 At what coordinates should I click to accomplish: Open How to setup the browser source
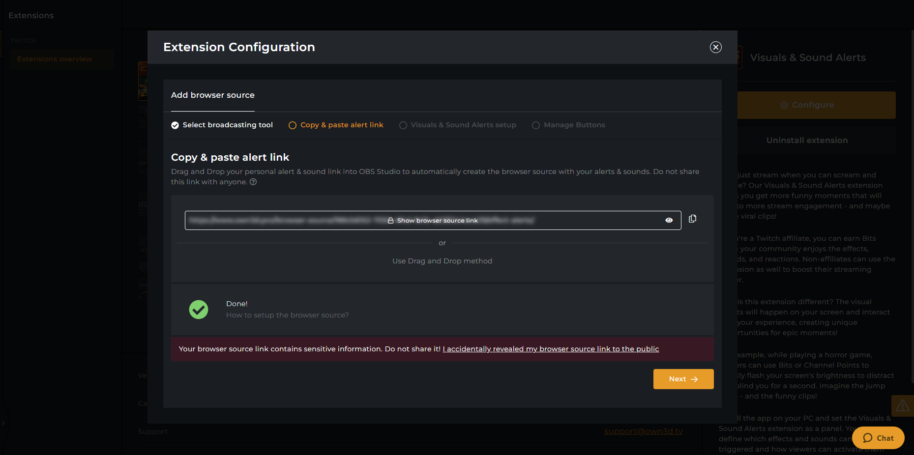coord(288,315)
